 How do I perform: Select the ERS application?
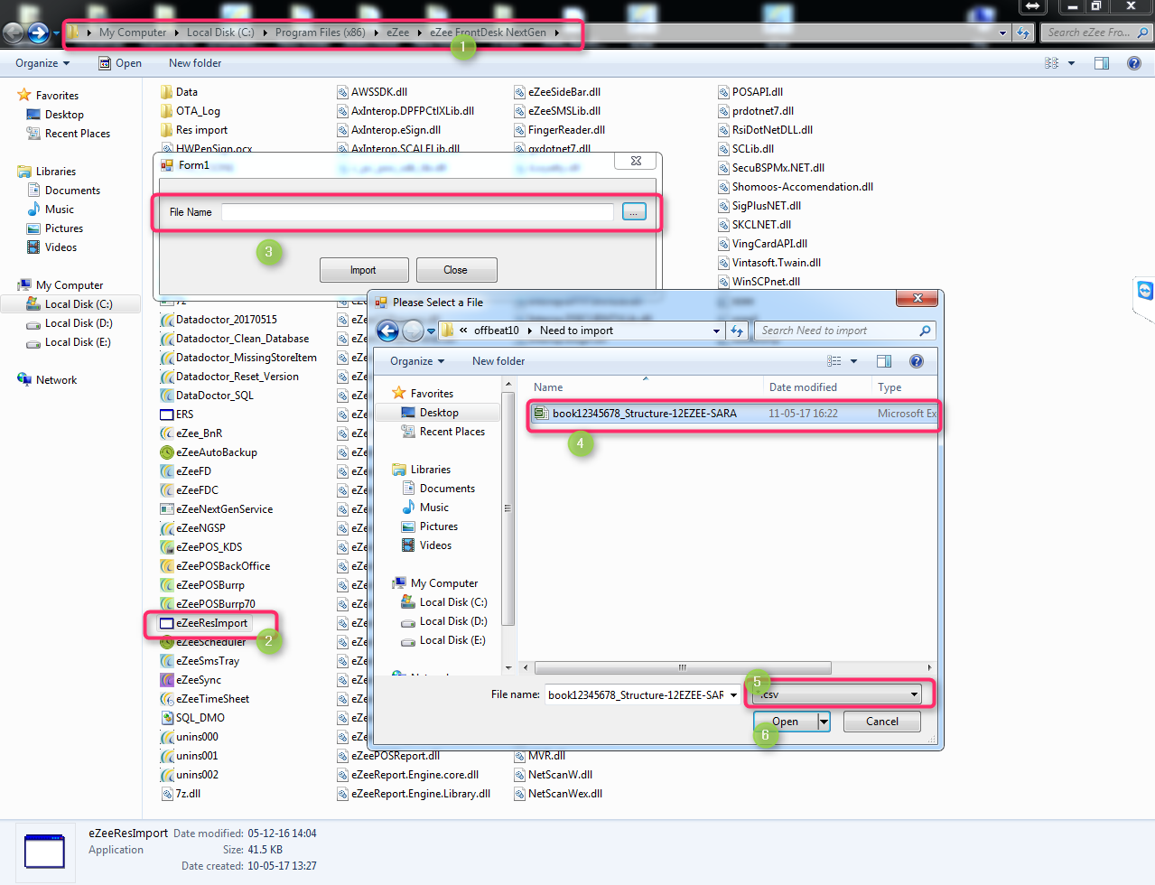(177, 415)
